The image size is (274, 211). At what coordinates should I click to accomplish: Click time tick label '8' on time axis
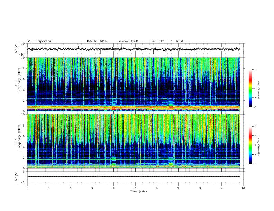click(200, 188)
